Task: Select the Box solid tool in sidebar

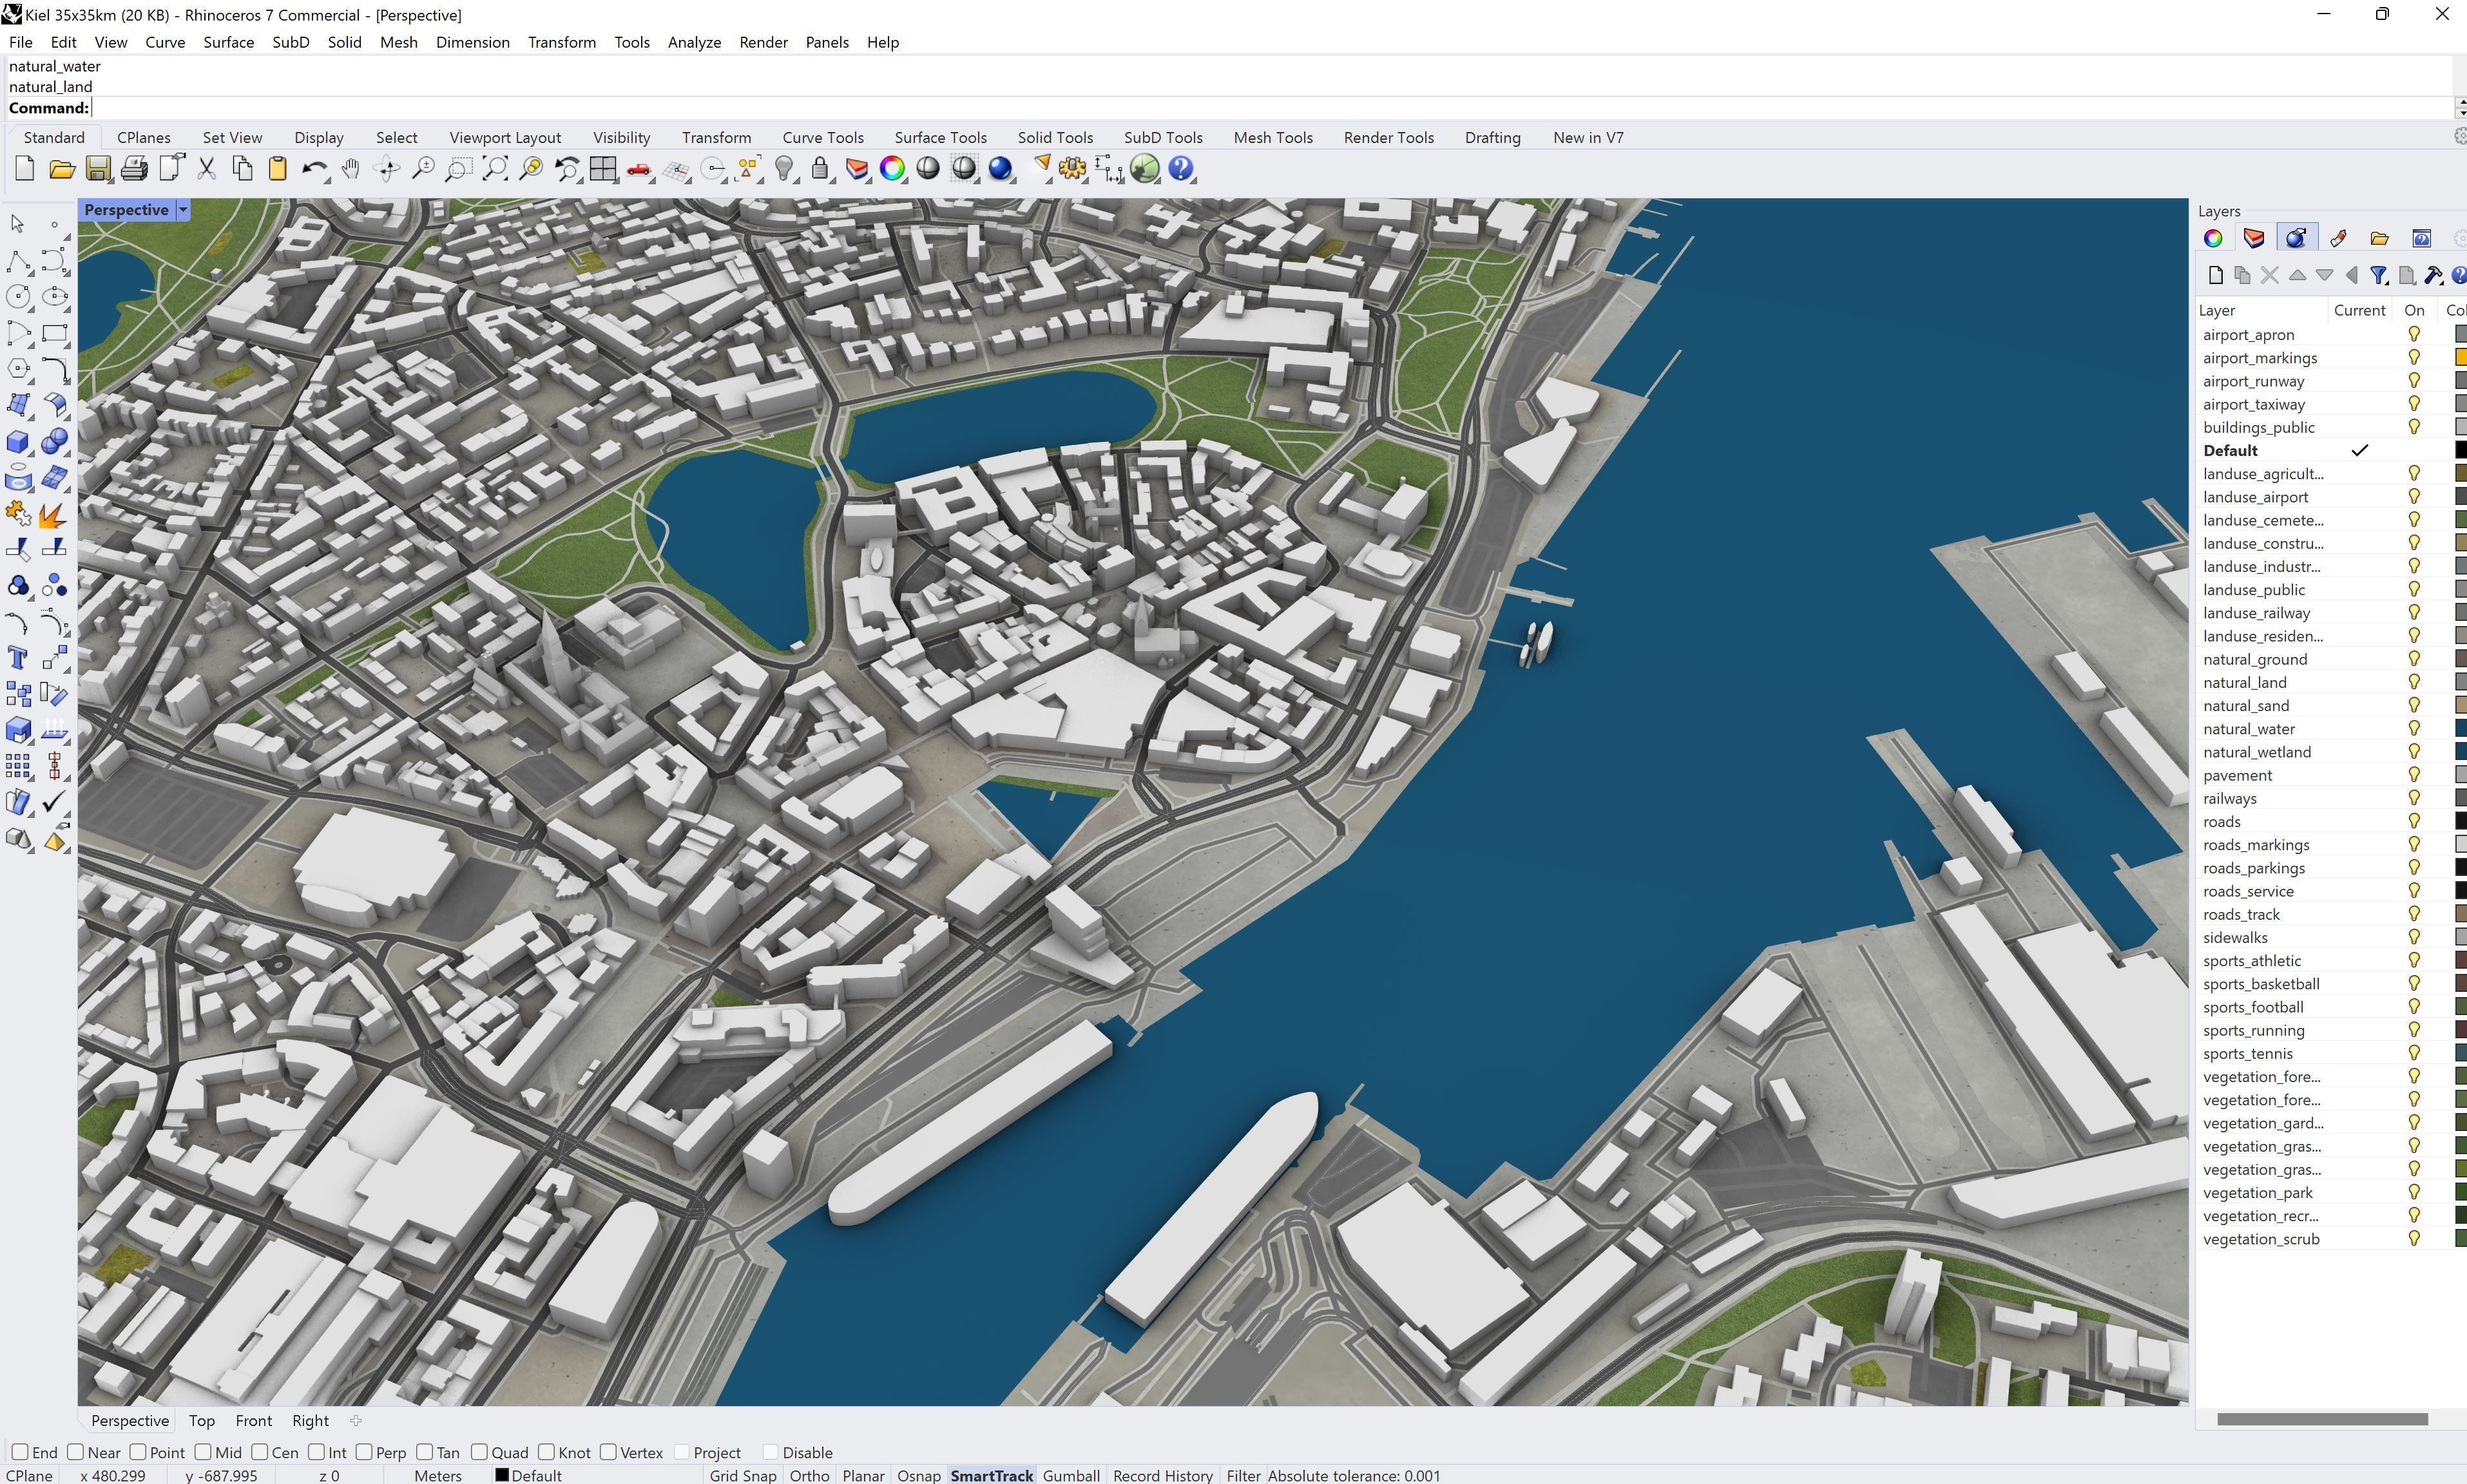Action: pos(18,442)
